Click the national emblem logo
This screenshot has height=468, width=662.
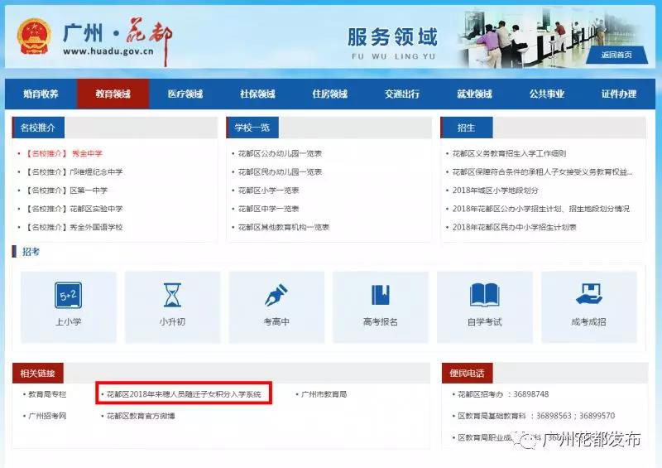33,35
